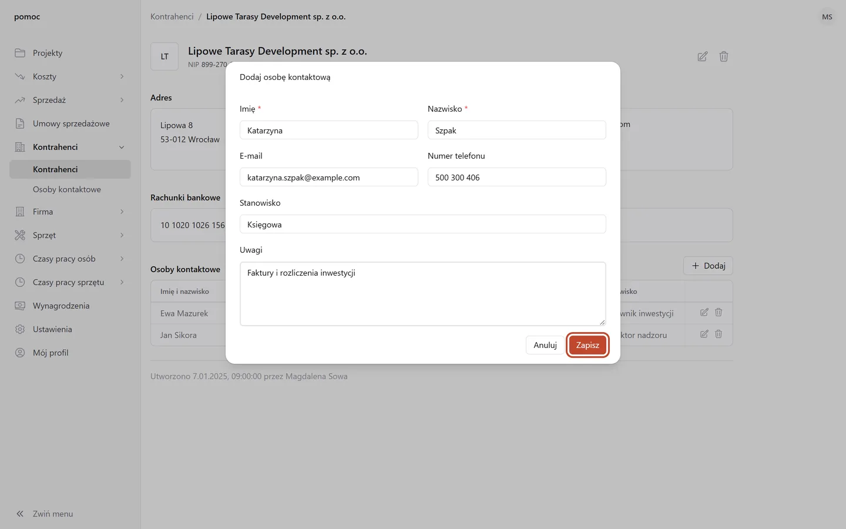Delete the Jan Sikora contact row
Screen dimensions: 846x529
pos(719,334)
